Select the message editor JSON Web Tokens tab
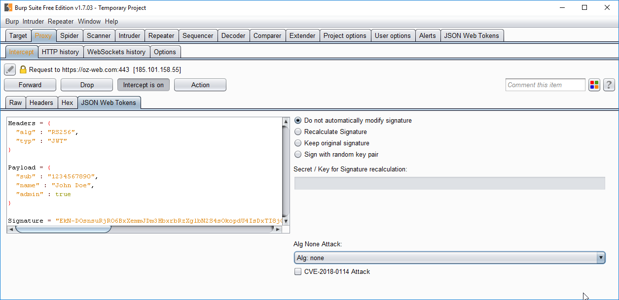Screen dimensions: 619x300 (x=110, y=102)
